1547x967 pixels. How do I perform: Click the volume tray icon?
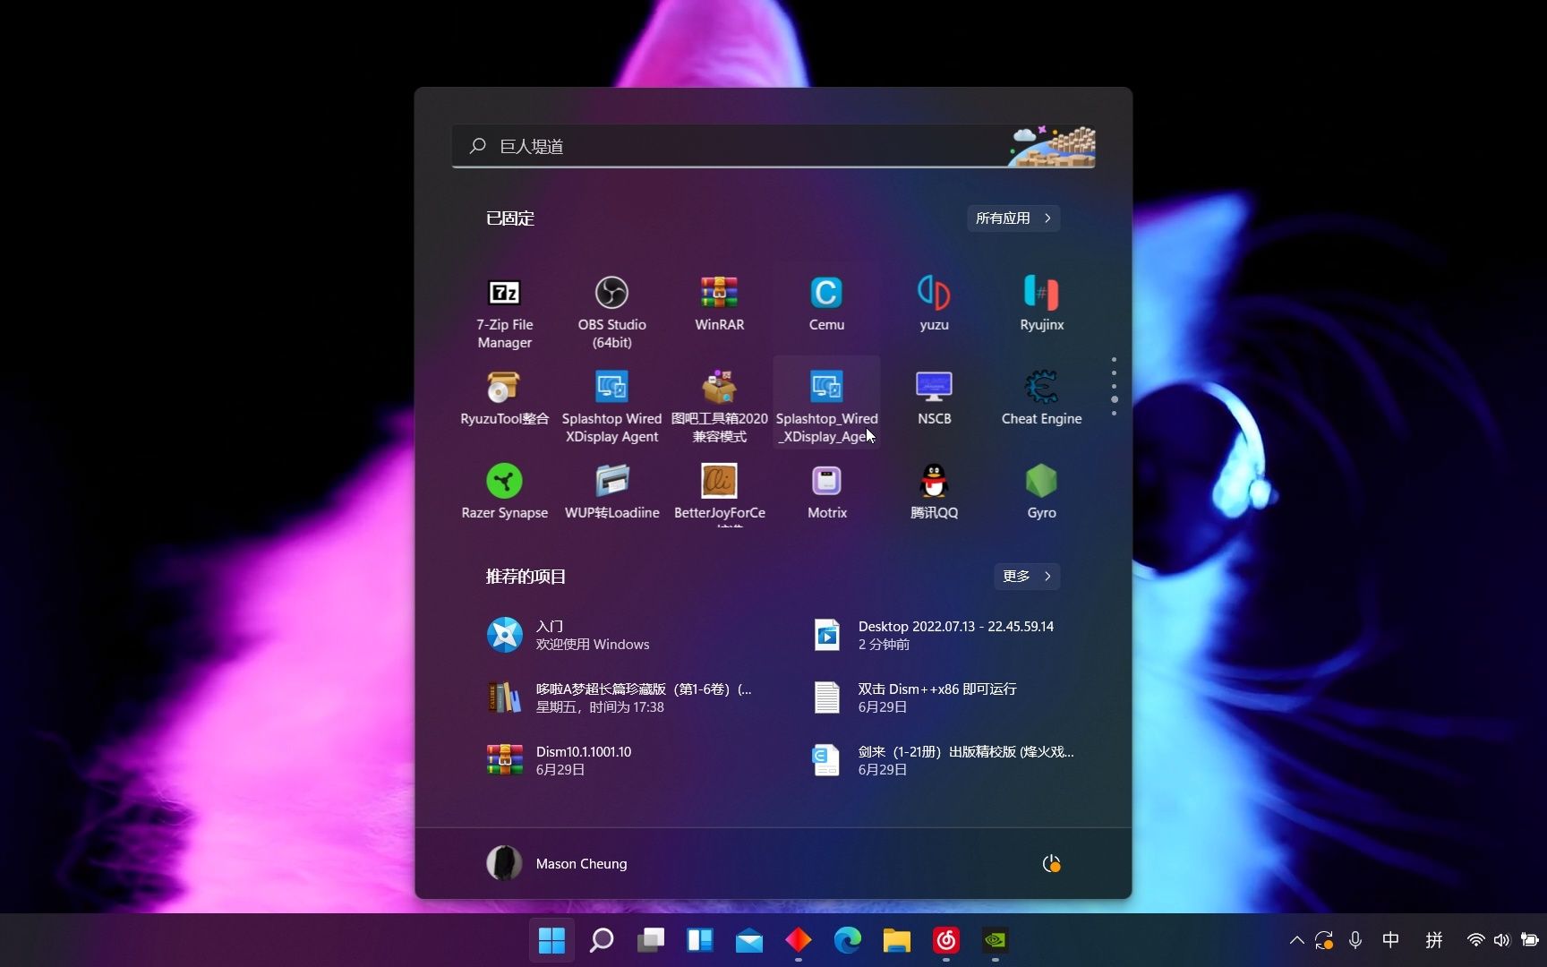(x=1501, y=940)
